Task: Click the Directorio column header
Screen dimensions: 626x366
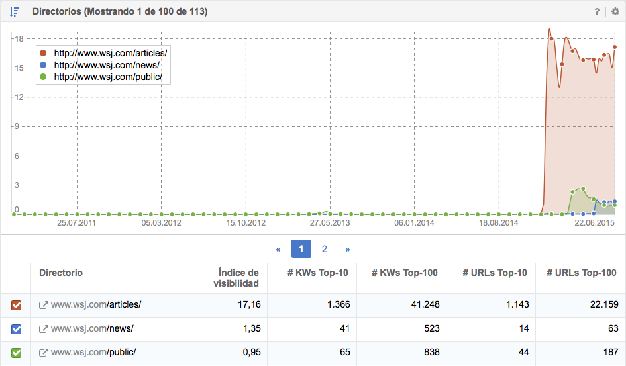Action: [x=61, y=273]
